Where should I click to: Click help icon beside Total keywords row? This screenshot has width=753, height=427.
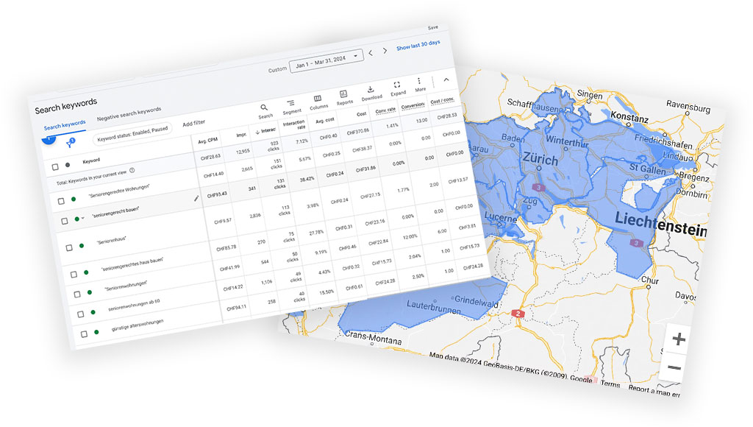coord(132,170)
